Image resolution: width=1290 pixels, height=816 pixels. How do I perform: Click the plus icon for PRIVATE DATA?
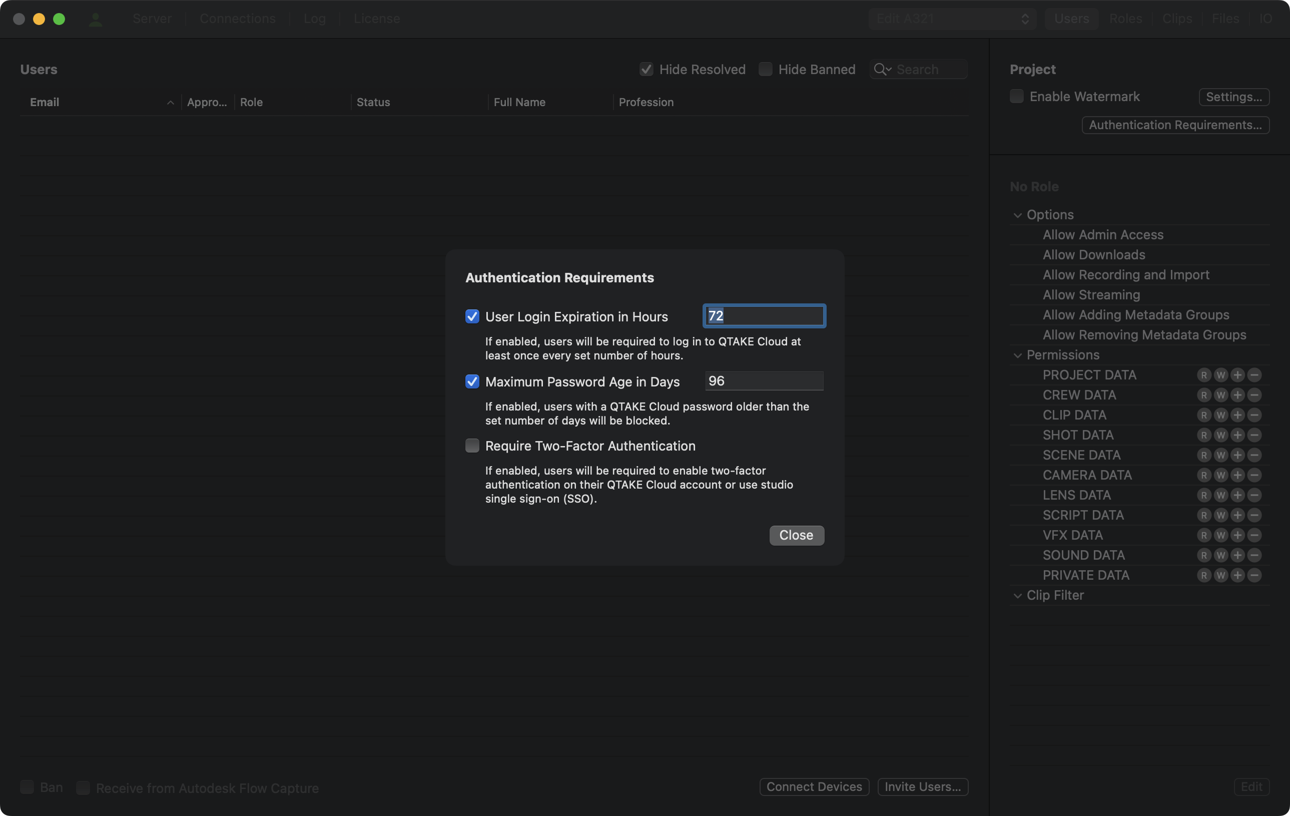[x=1237, y=575]
